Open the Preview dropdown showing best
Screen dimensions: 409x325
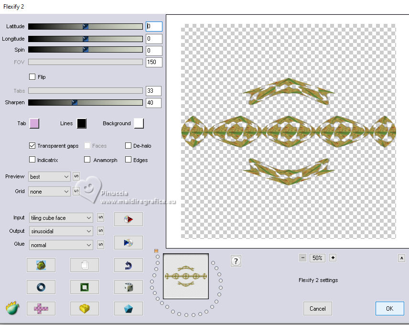[49, 176]
